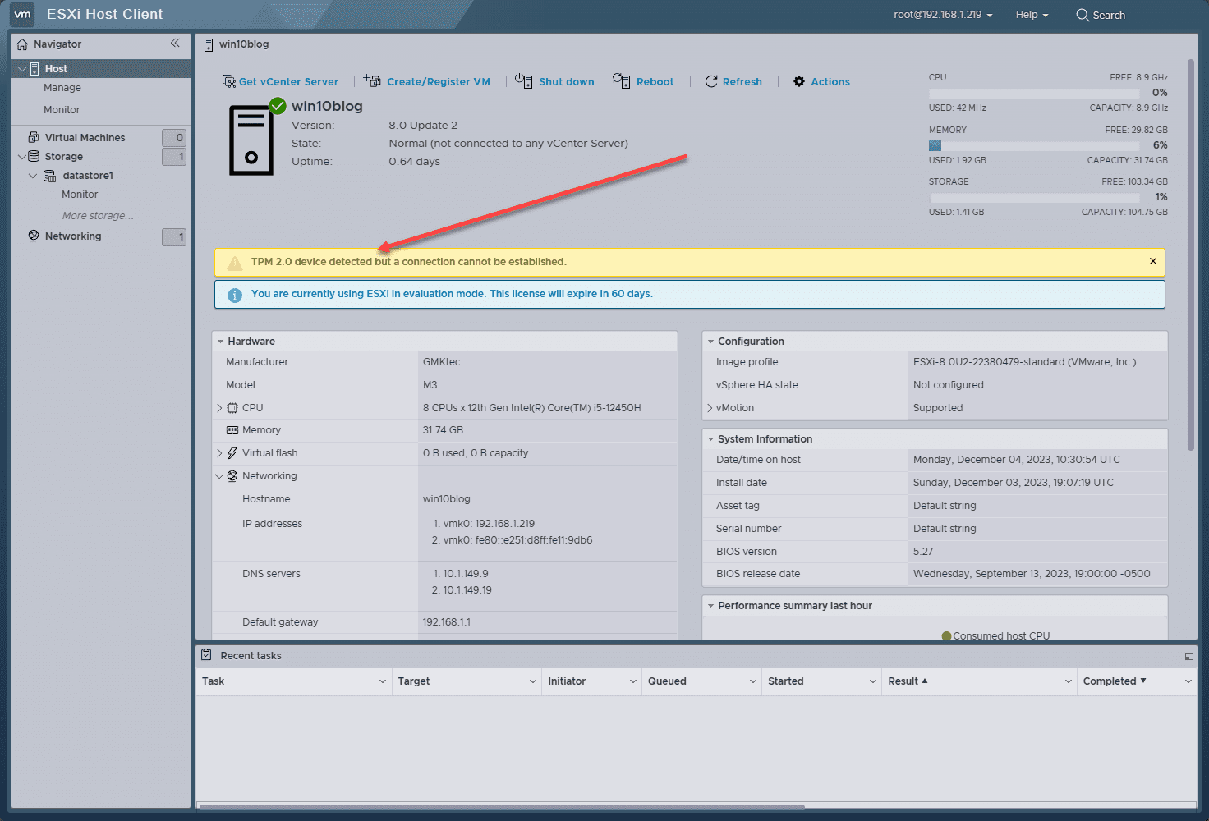Click the warning triangle in the TPM alert
The height and width of the screenshot is (821, 1209).
pyautogui.click(x=235, y=263)
